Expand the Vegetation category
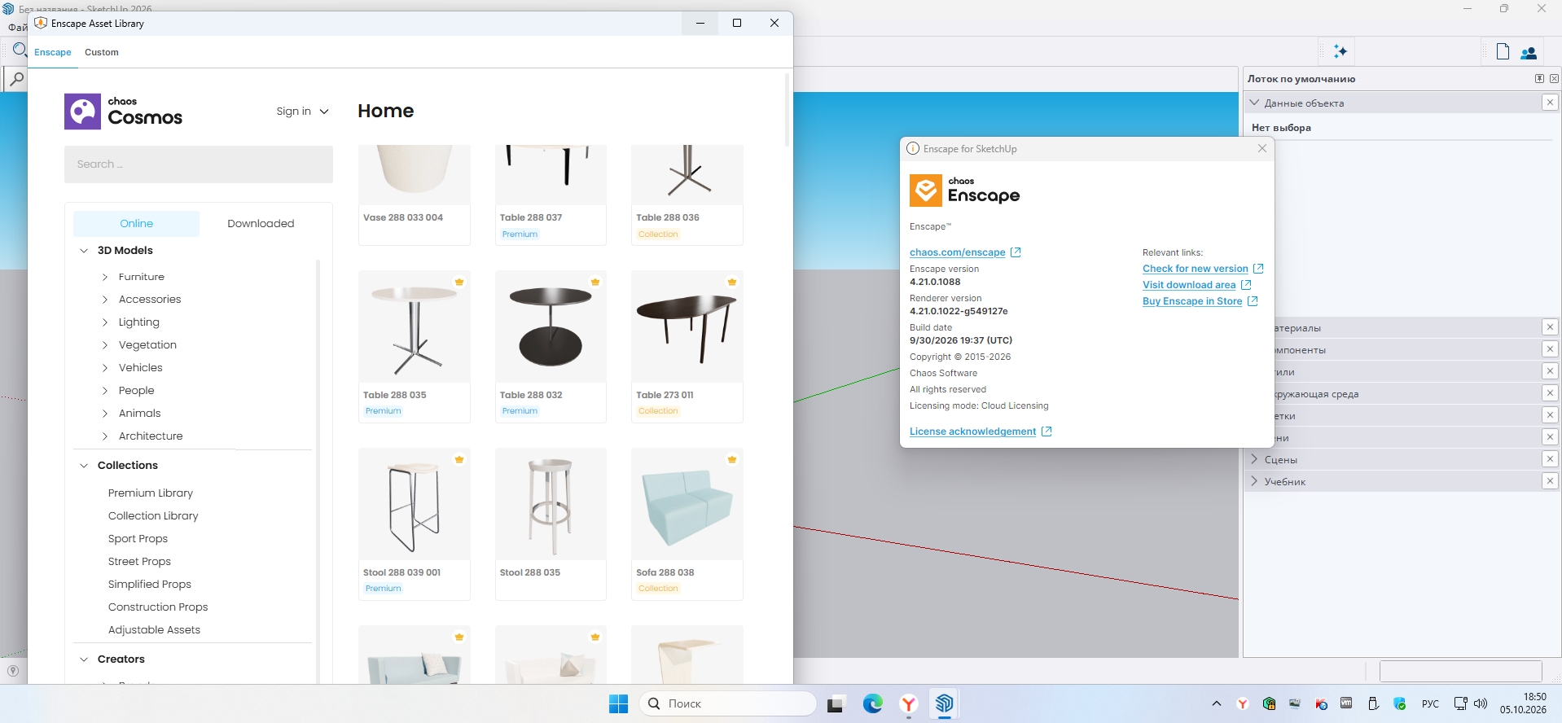 click(105, 346)
